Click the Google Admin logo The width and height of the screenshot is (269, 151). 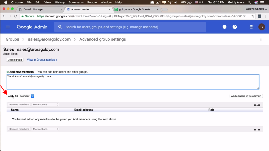point(32,27)
